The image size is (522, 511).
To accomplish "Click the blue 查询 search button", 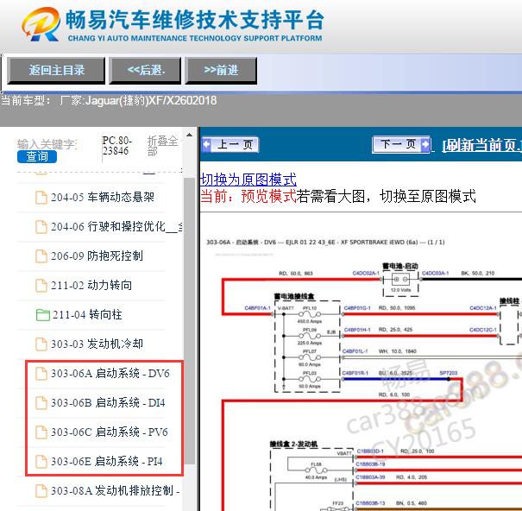I will pyautogui.click(x=37, y=156).
